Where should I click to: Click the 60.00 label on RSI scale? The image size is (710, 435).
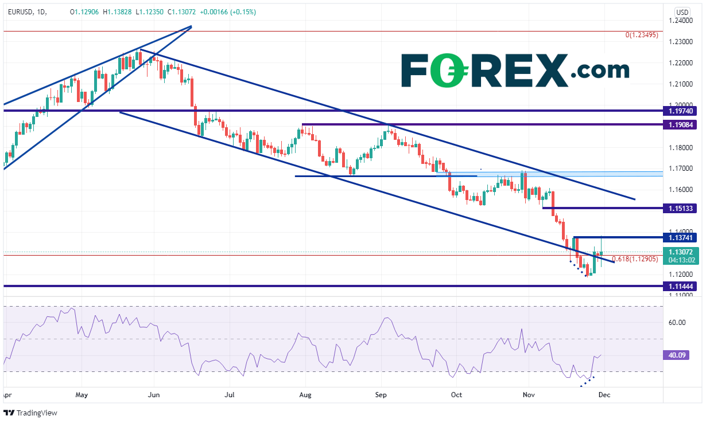[677, 323]
